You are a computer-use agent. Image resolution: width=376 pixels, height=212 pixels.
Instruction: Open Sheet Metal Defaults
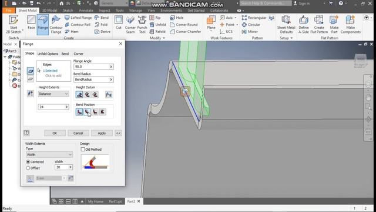point(286,24)
